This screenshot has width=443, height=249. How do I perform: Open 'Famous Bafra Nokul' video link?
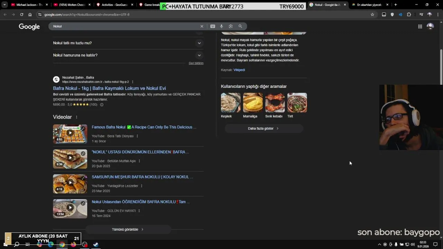click(144, 127)
